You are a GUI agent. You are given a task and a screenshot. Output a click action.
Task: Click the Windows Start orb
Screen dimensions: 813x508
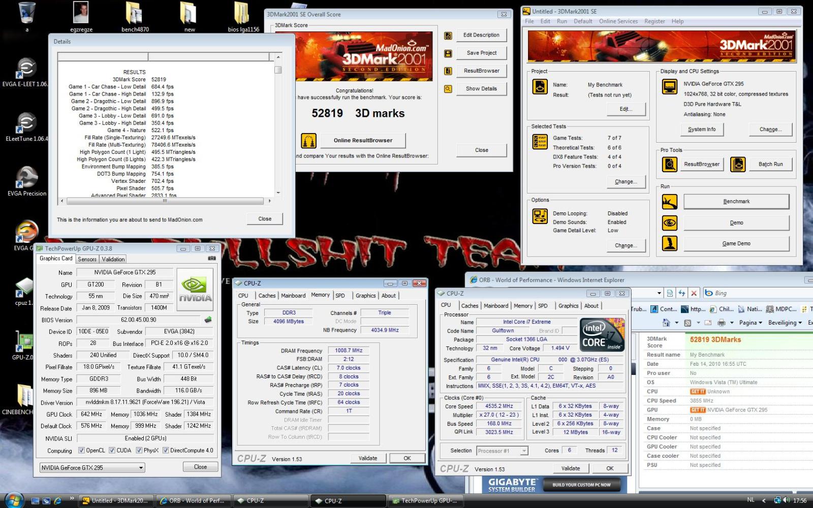(x=14, y=500)
